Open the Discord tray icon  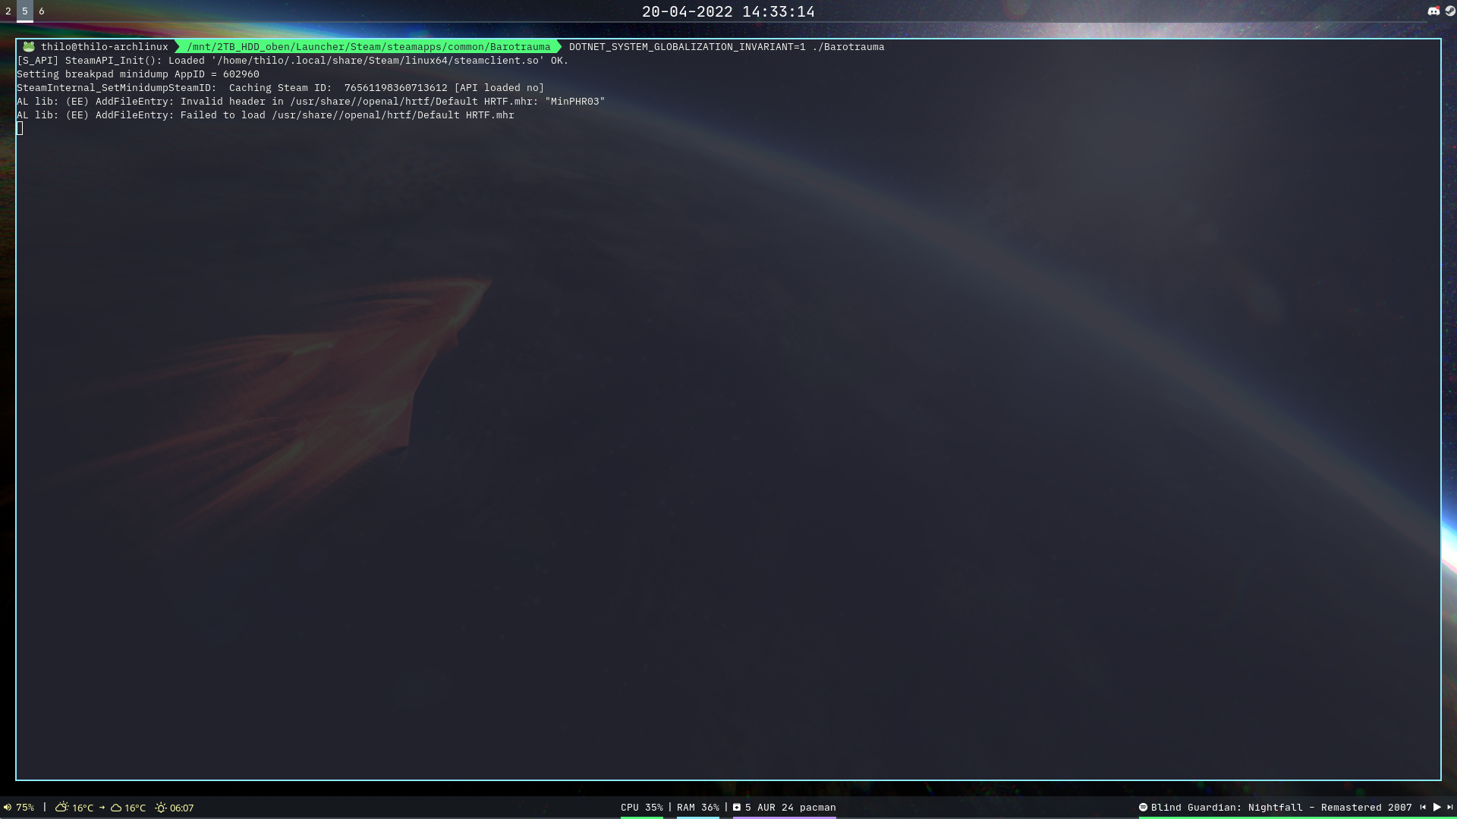click(1433, 11)
